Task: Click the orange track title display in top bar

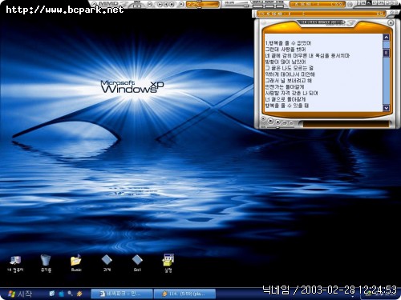Action: click(317, 4)
